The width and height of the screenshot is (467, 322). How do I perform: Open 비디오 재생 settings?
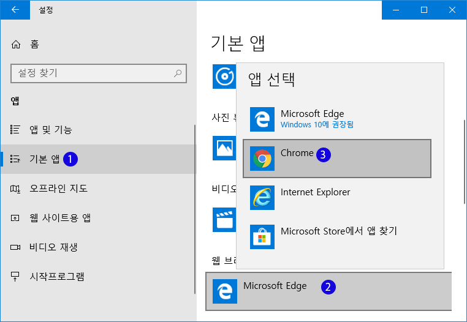(x=97, y=247)
